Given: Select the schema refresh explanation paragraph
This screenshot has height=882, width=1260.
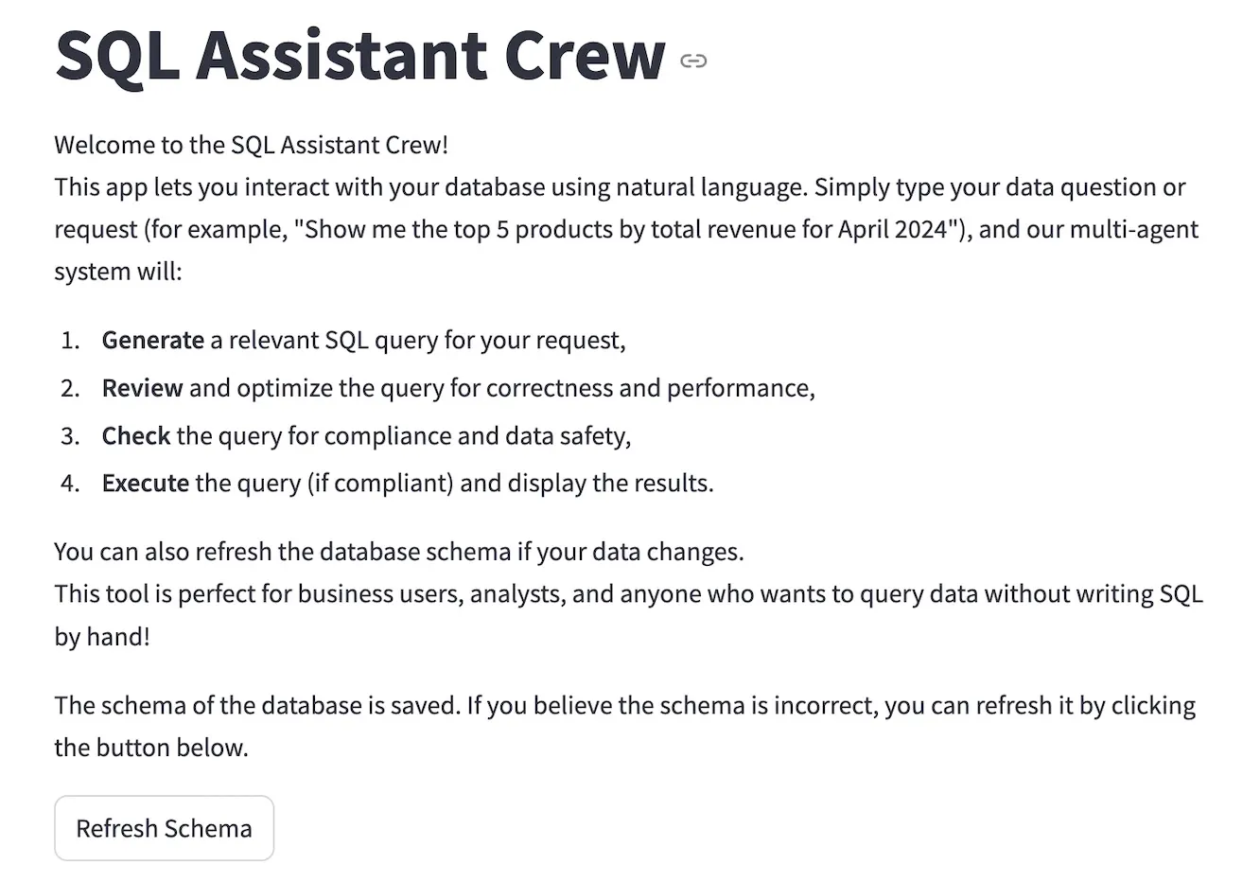Looking at the screenshot, I should (x=623, y=725).
